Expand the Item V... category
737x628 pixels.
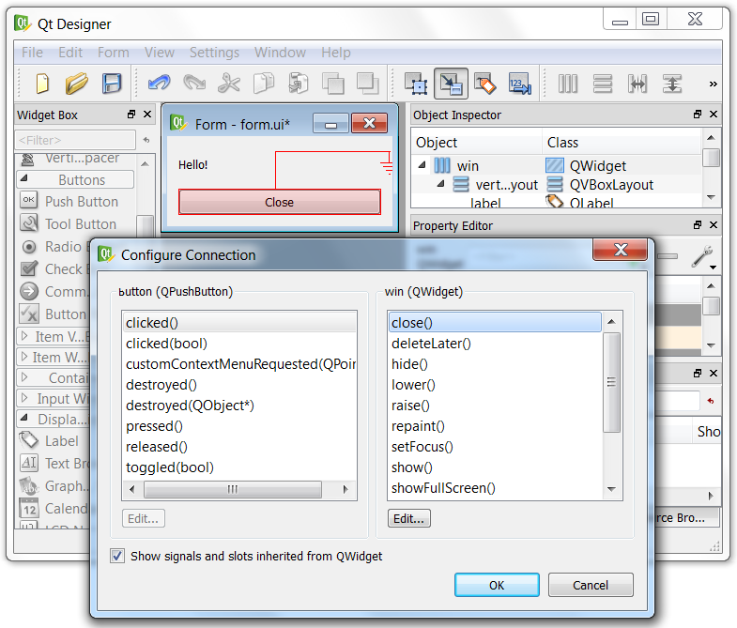(24, 336)
